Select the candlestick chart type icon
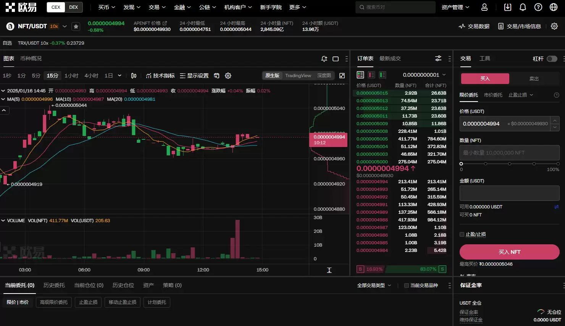Screen dimensions: 565x326 tap(134, 76)
